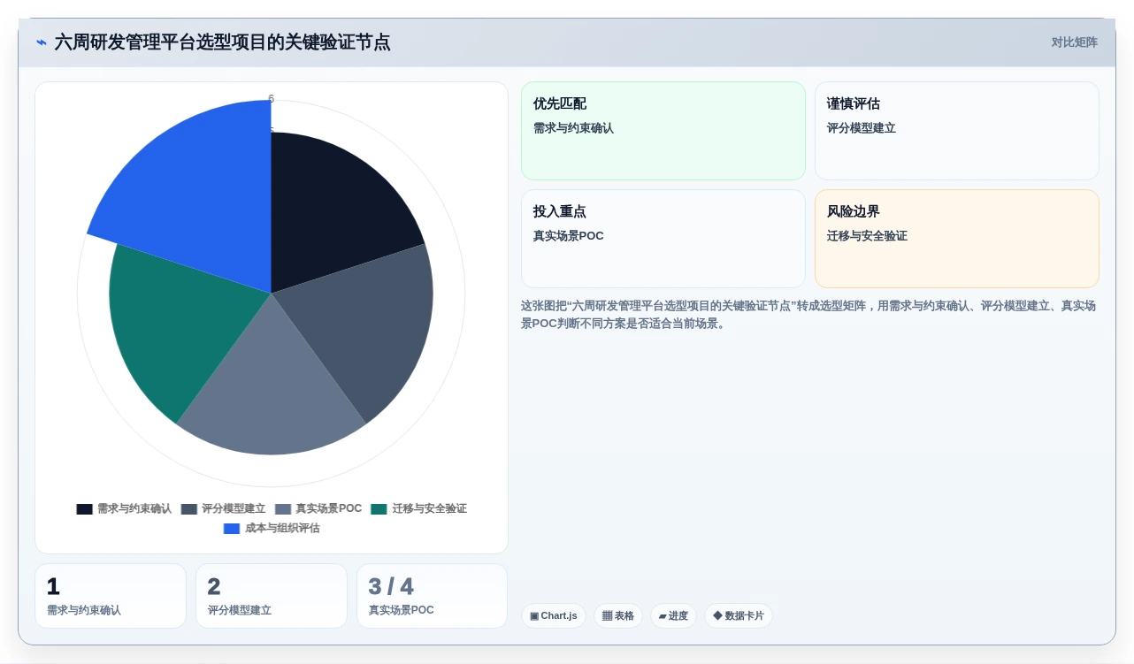
Task: Click the legend text 成本与组织评估
Action: point(282,529)
